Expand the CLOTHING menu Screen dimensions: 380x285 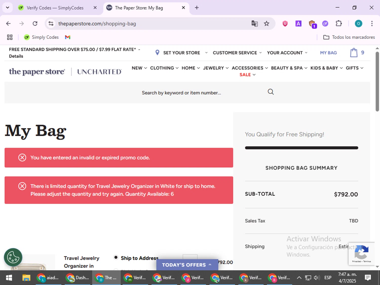[x=164, y=68]
